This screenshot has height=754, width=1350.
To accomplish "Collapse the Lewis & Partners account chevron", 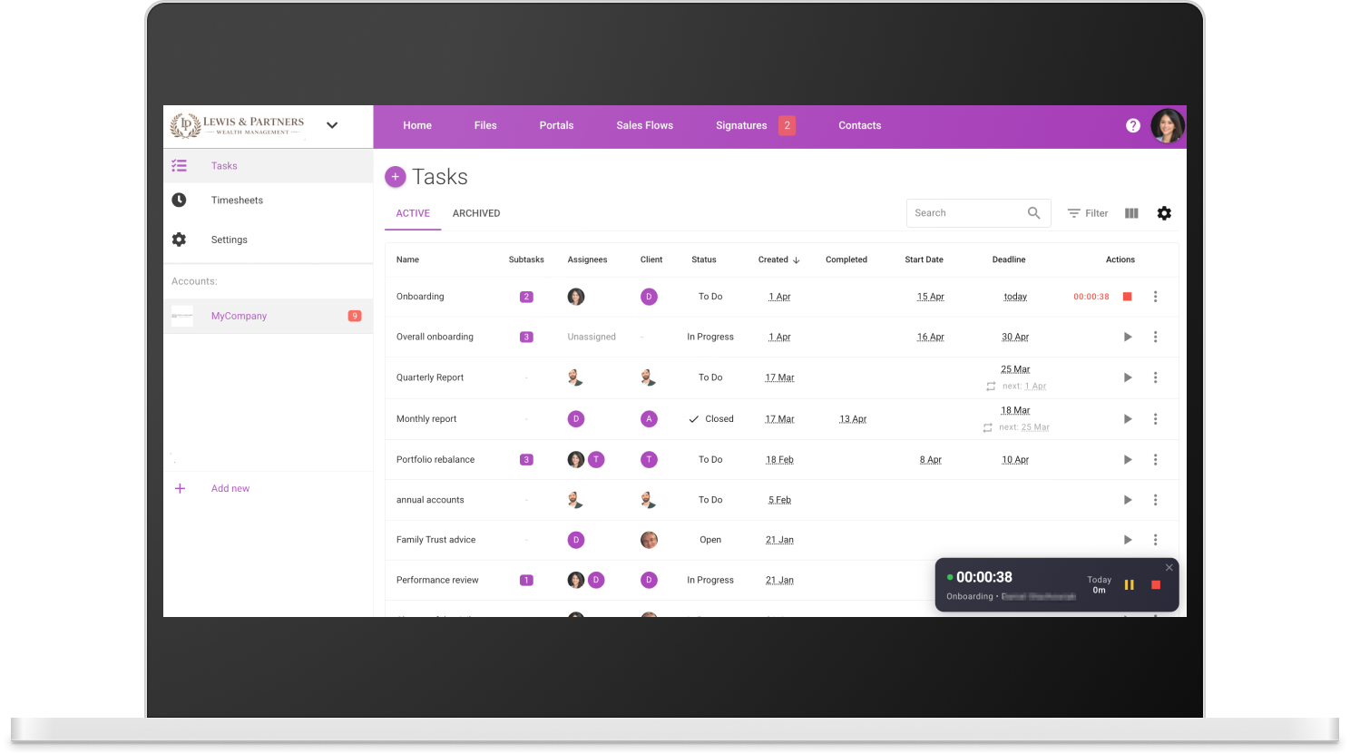I will point(332,125).
